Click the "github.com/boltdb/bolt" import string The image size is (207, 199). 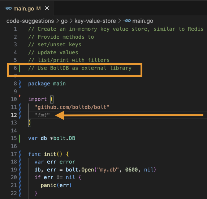click(72, 107)
